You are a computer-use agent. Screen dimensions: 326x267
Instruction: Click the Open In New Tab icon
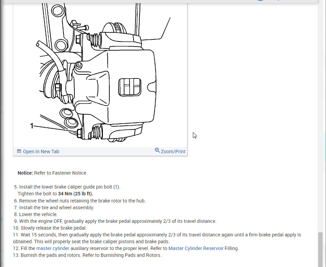click(19, 151)
